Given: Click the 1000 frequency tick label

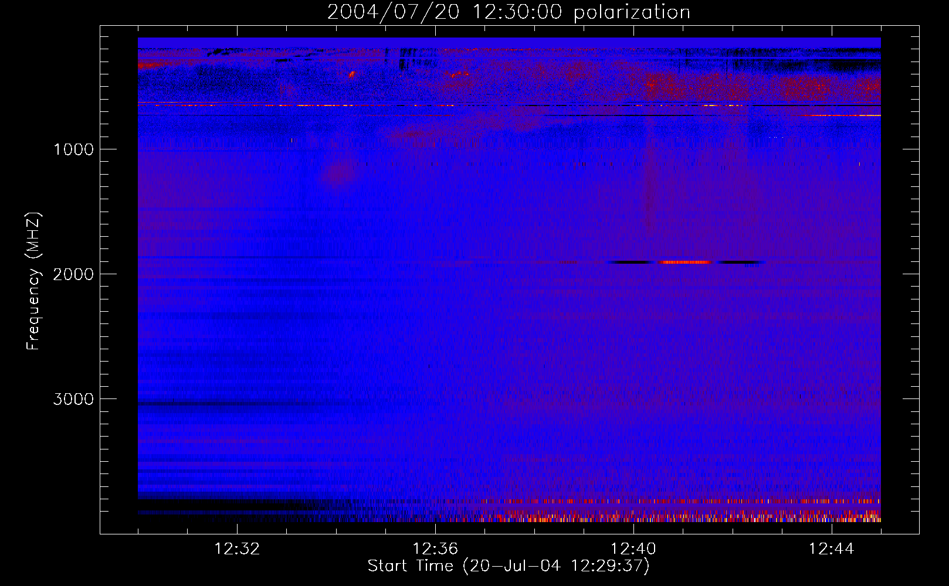Looking at the screenshot, I should [x=73, y=149].
